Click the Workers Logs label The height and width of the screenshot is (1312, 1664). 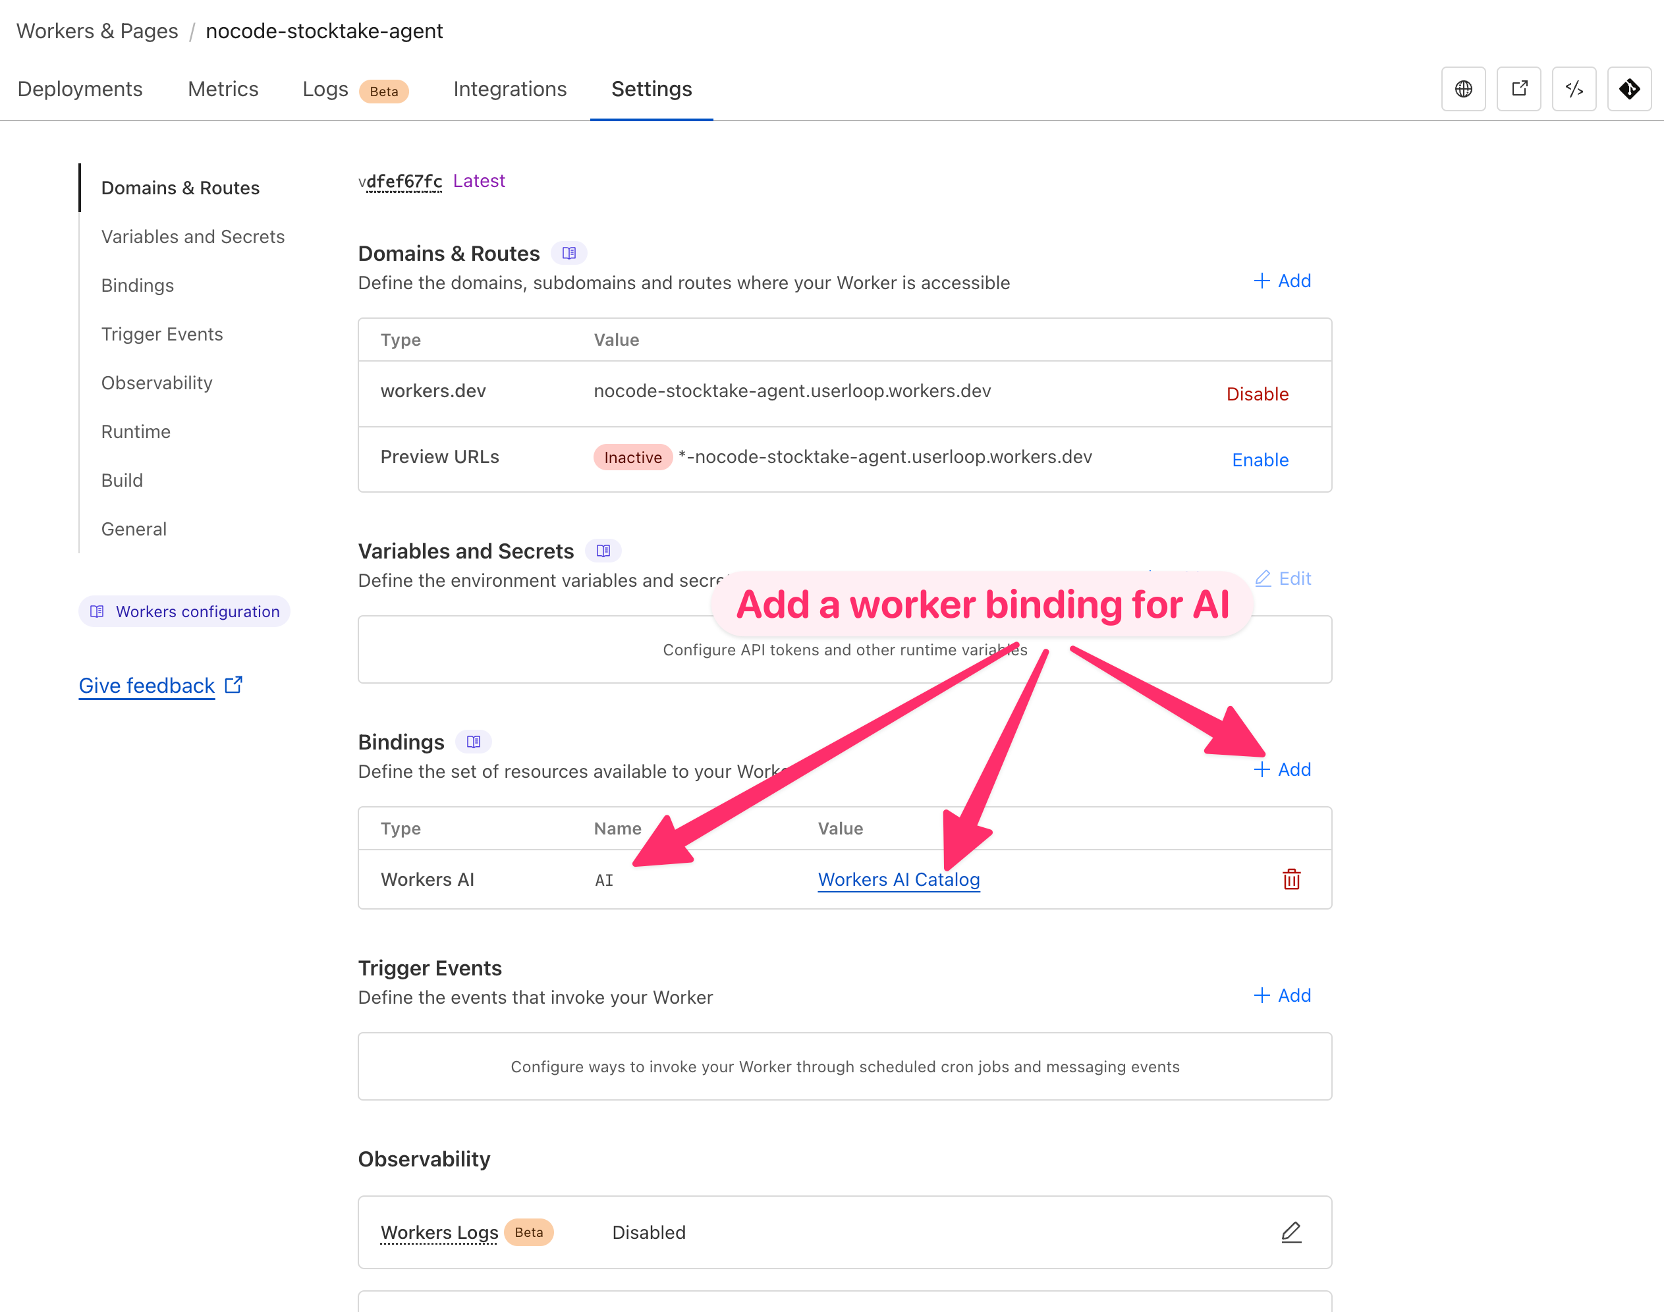tap(439, 1232)
